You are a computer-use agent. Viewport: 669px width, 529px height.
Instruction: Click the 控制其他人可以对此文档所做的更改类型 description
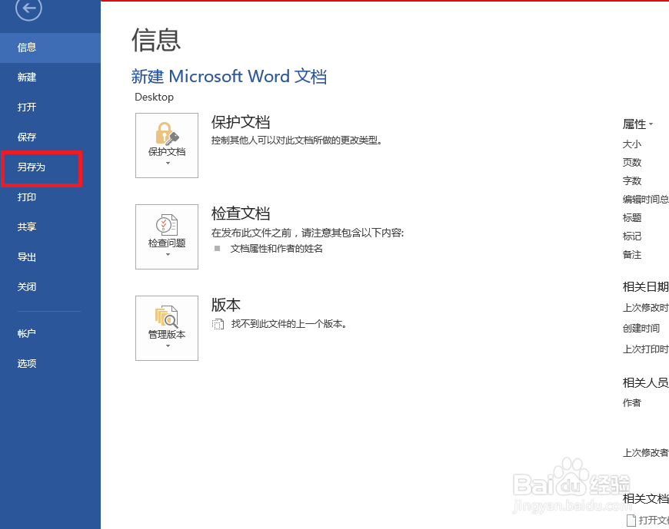click(297, 141)
